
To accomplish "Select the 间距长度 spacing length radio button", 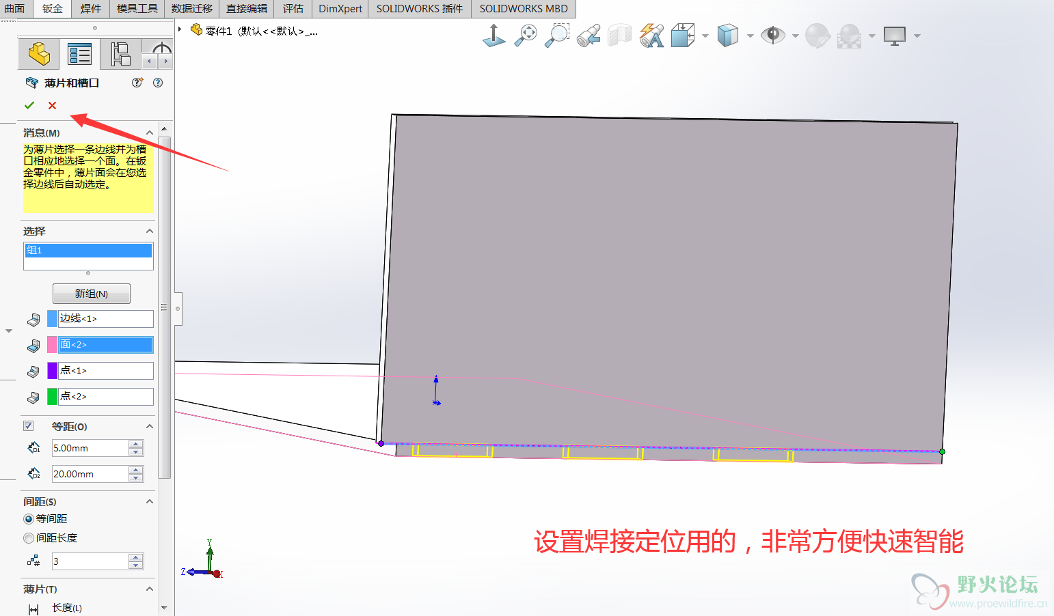I will pyautogui.click(x=29, y=538).
